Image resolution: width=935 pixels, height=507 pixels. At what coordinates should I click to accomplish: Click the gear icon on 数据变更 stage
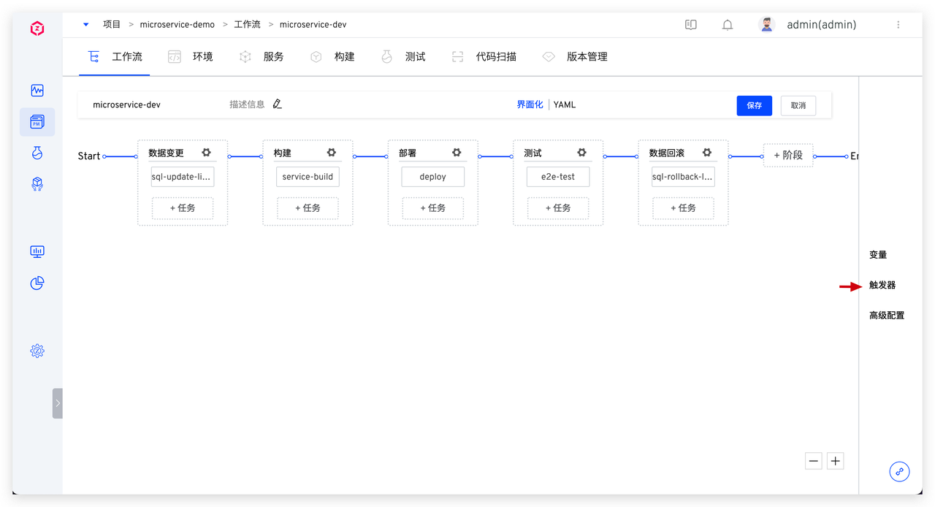pos(207,153)
